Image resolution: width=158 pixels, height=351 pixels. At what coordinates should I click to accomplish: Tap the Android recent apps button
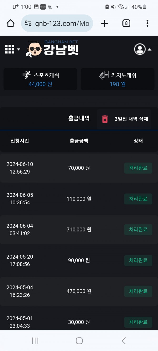(35, 341)
